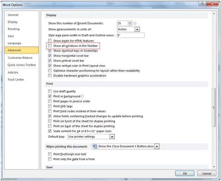Enable Print on front of sheet for duplex
221x181 pixels.
point(50,121)
